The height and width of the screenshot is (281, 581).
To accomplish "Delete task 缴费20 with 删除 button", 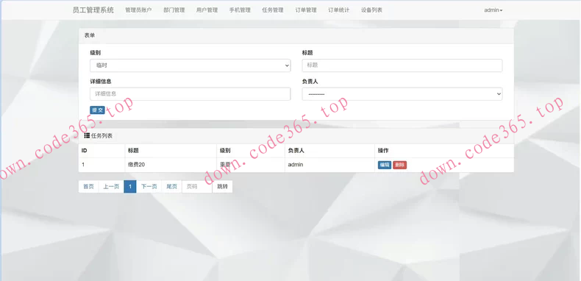I will [400, 165].
